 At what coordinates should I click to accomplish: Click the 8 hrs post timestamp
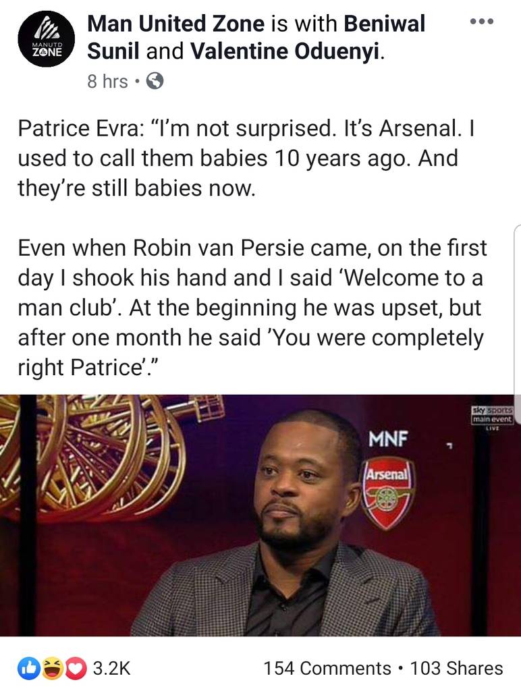click(x=107, y=82)
